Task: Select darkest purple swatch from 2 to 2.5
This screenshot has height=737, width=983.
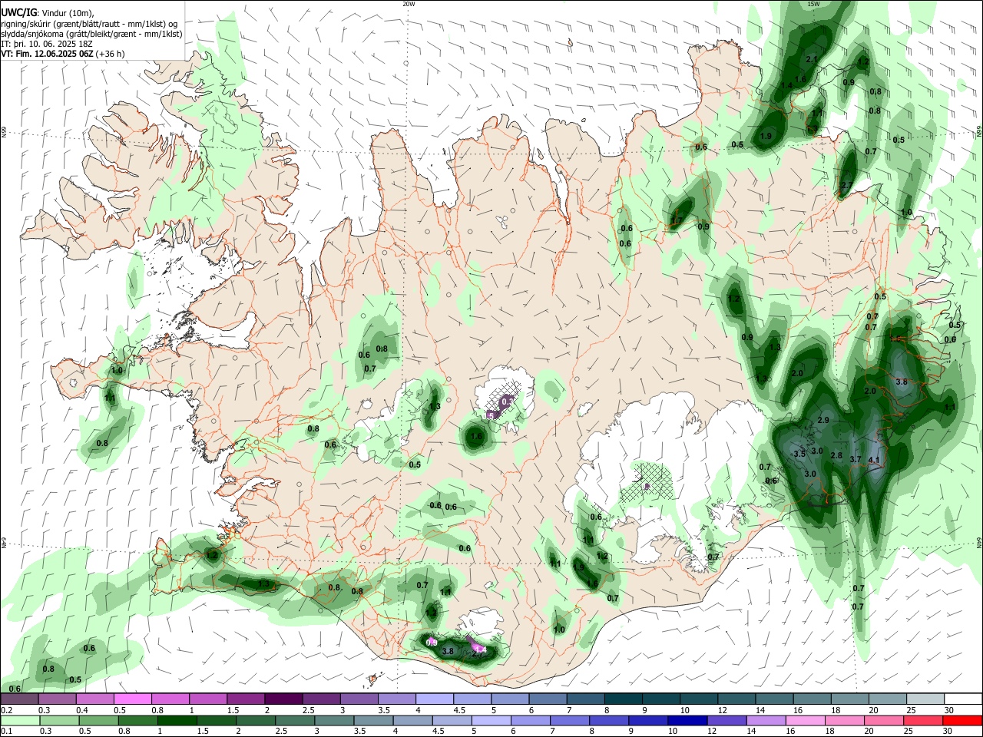Action: (x=283, y=699)
